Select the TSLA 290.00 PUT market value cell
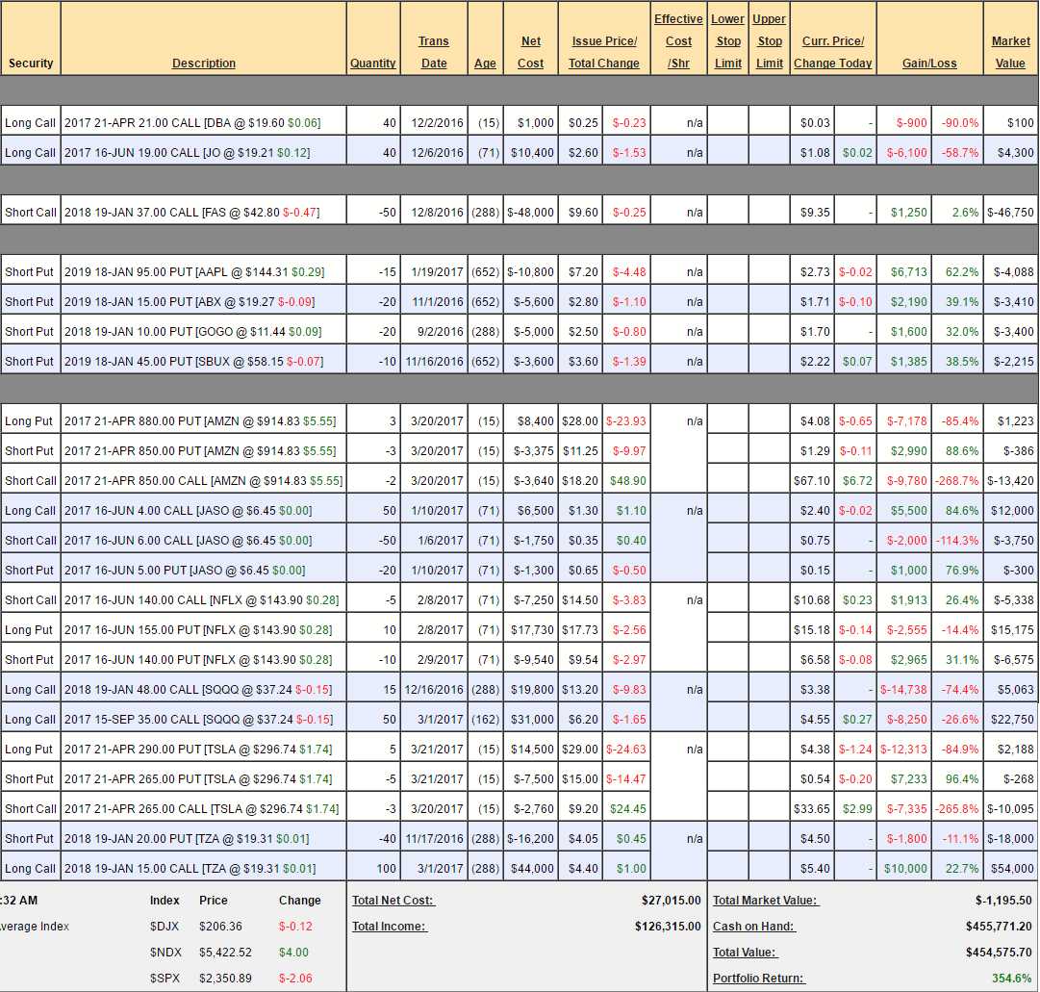1040x992 pixels. click(x=1010, y=750)
